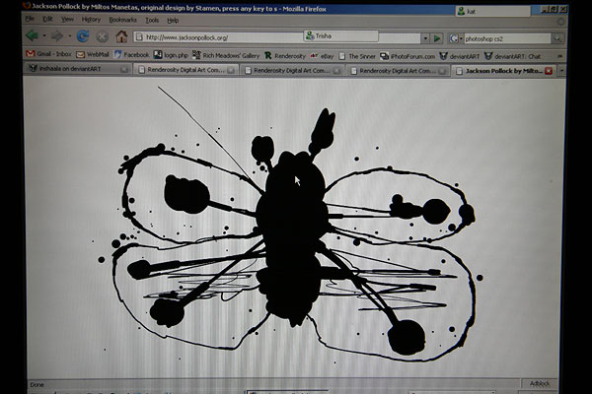Open the Renderosity bookmark
The height and width of the screenshot is (394, 592).
click(285, 56)
